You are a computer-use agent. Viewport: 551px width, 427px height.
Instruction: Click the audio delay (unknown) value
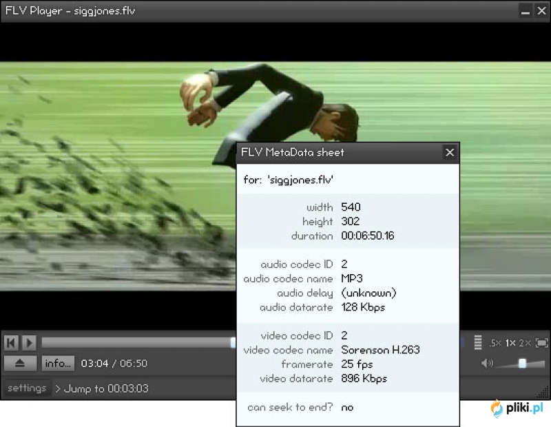(x=368, y=293)
